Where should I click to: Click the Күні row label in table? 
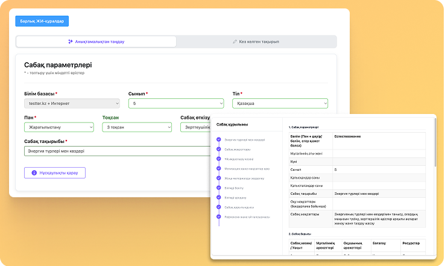click(x=294, y=162)
